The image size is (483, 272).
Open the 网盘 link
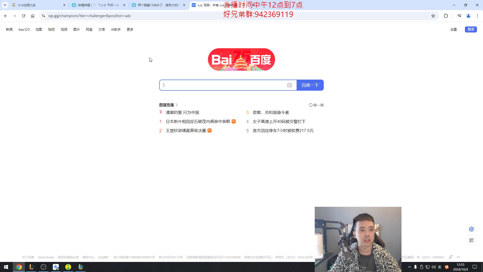[89, 29]
